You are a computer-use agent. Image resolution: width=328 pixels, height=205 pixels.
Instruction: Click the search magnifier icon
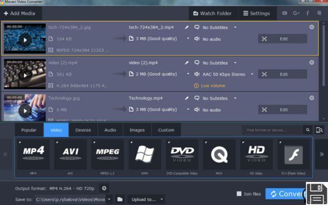coord(307,130)
